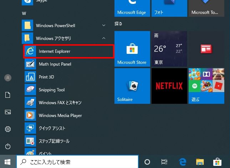Viewport: 230px width, 168px height.
Task: Open Task View on the taskbar
Action: pos(164,162)
